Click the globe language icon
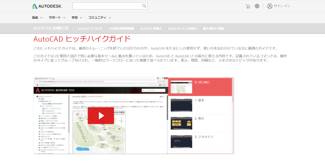Screen dimensions: 325x161 (257, 6)
